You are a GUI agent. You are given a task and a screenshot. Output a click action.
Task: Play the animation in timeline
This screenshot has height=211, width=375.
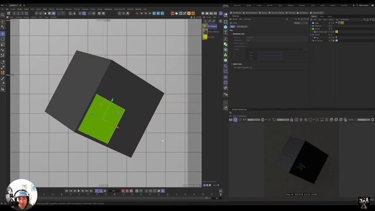79,191
